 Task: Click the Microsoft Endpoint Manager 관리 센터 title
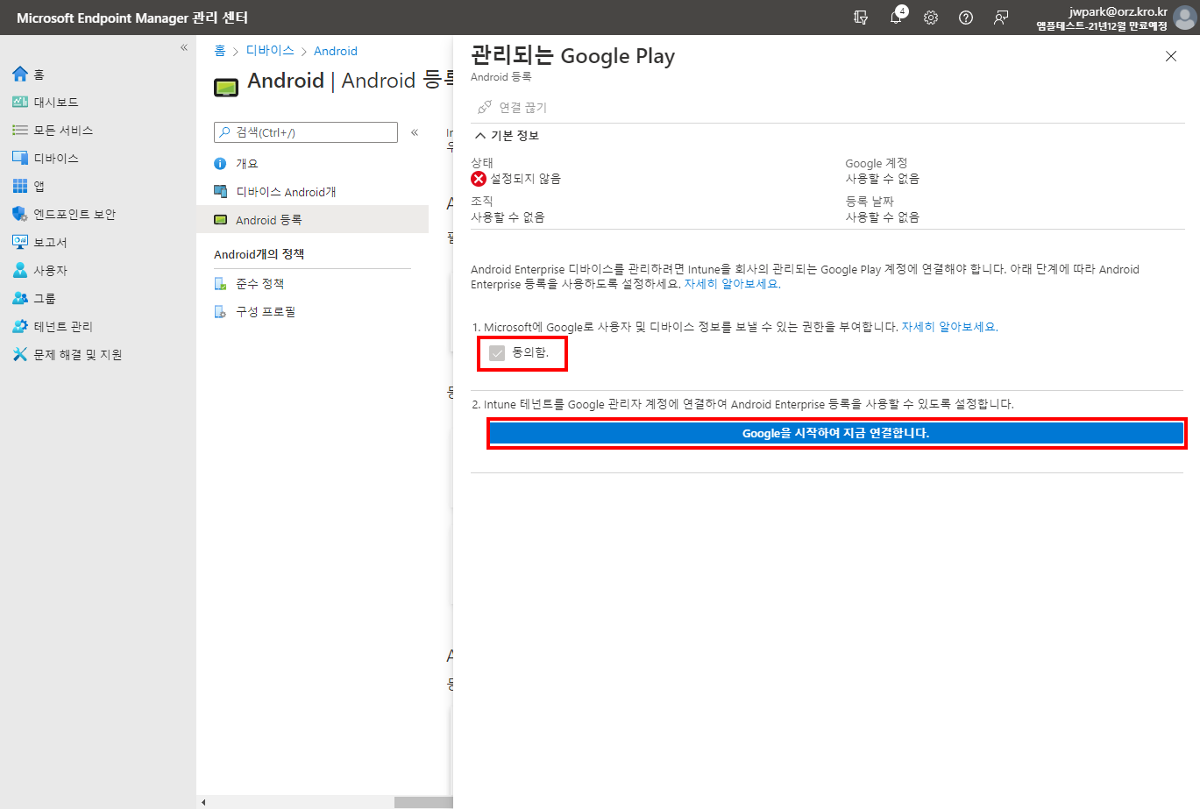(132, 18)
